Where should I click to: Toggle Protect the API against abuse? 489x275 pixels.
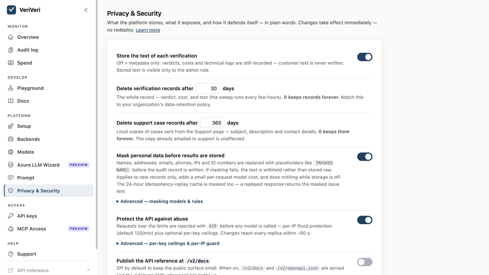[365, 220]
